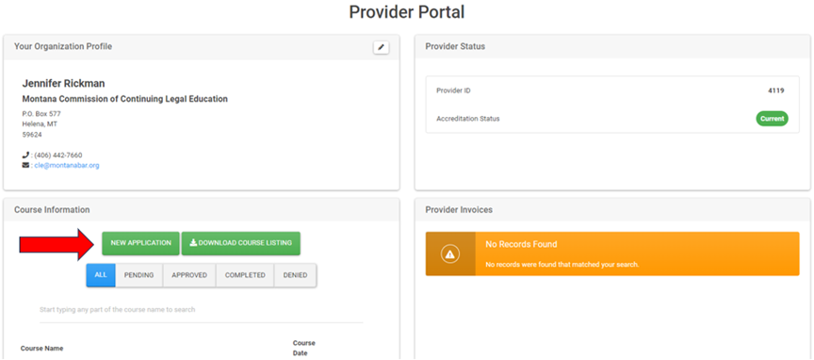Click the Course Name column header
Image resolution: width=814 pixels, height=360 pixels.
[x=41, y=349]
